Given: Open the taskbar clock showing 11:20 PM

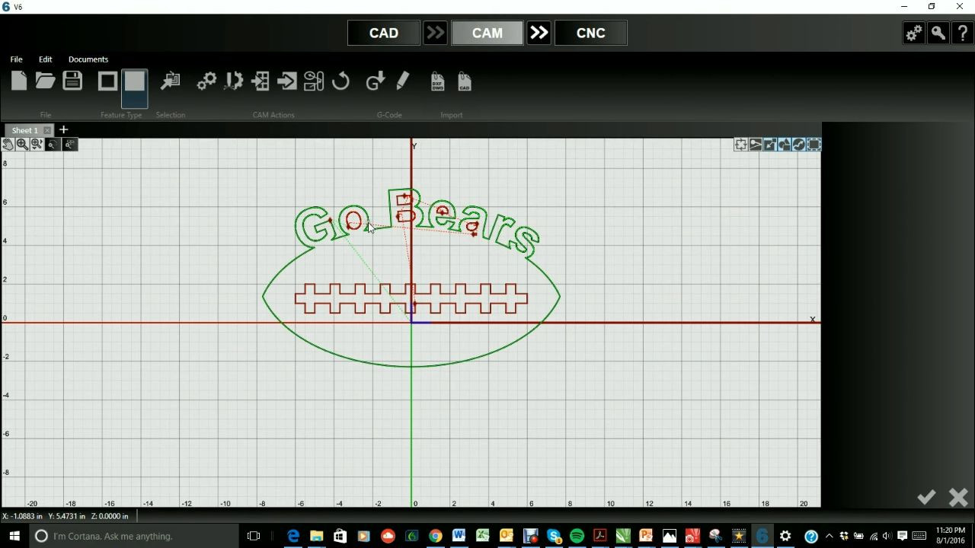Looking at the screenshot, I should click(x=950, y=536).
